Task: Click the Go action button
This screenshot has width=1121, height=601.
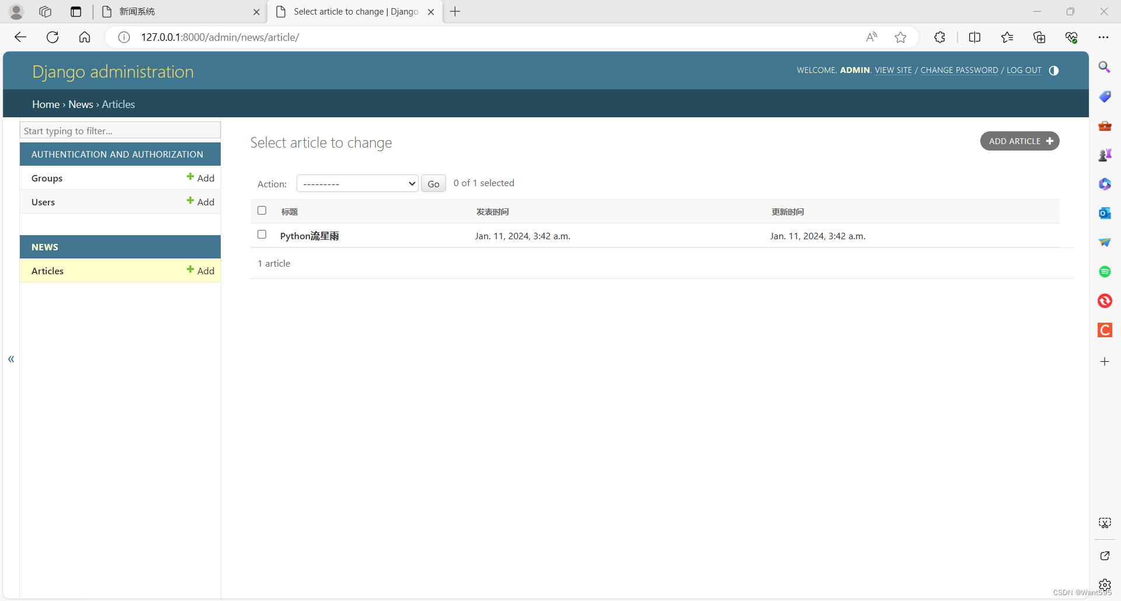Action: (x=433, y=184)
